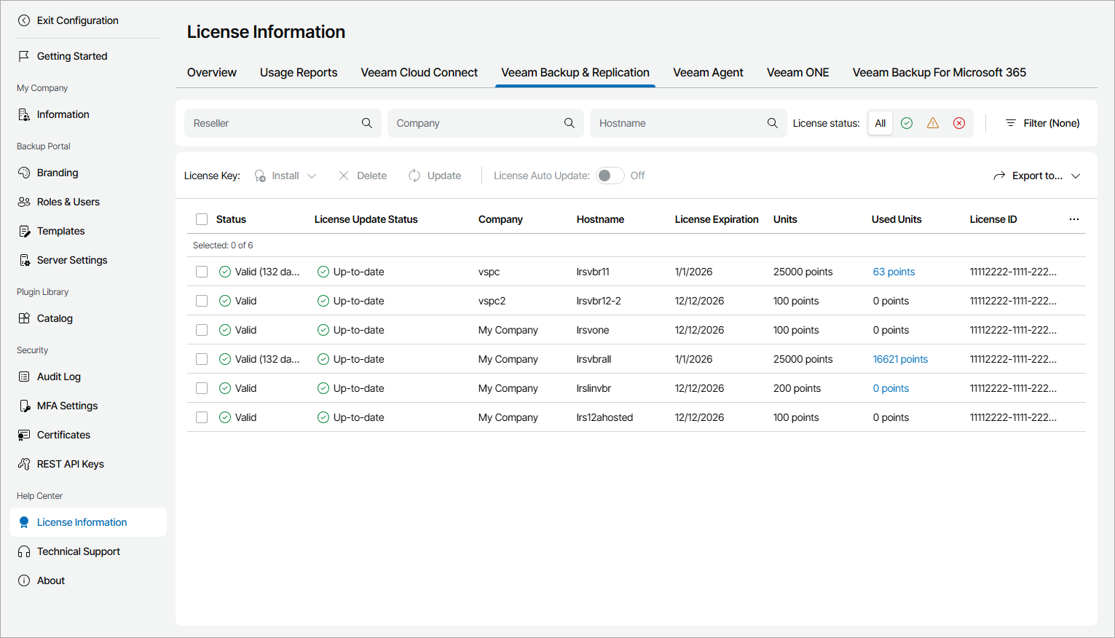1115x638 pixels.
Task: Open the column options ellipsis menu
Action: pos(1074,218)
